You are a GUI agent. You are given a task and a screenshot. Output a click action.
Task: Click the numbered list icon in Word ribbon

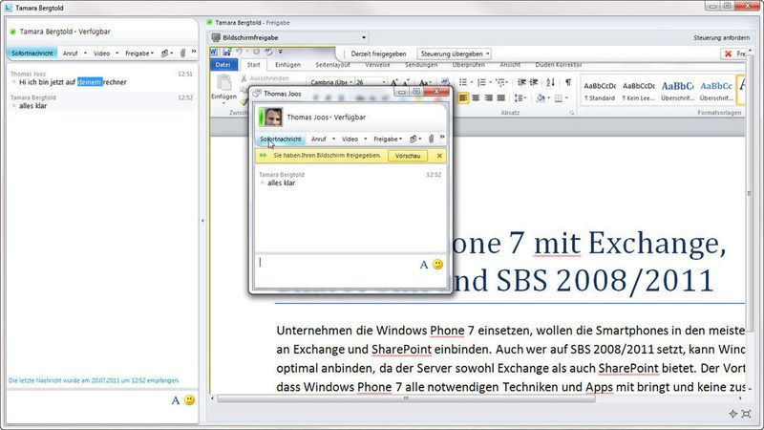pos(481,82)
